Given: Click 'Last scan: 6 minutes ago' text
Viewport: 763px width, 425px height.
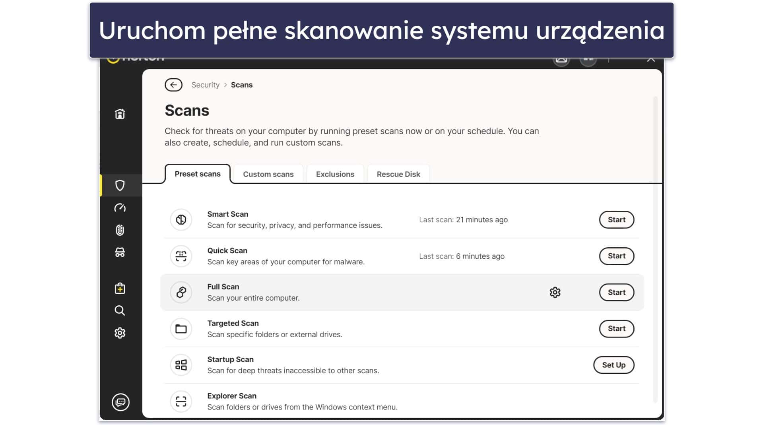Looking at the screenshot, I should [462, 256].
